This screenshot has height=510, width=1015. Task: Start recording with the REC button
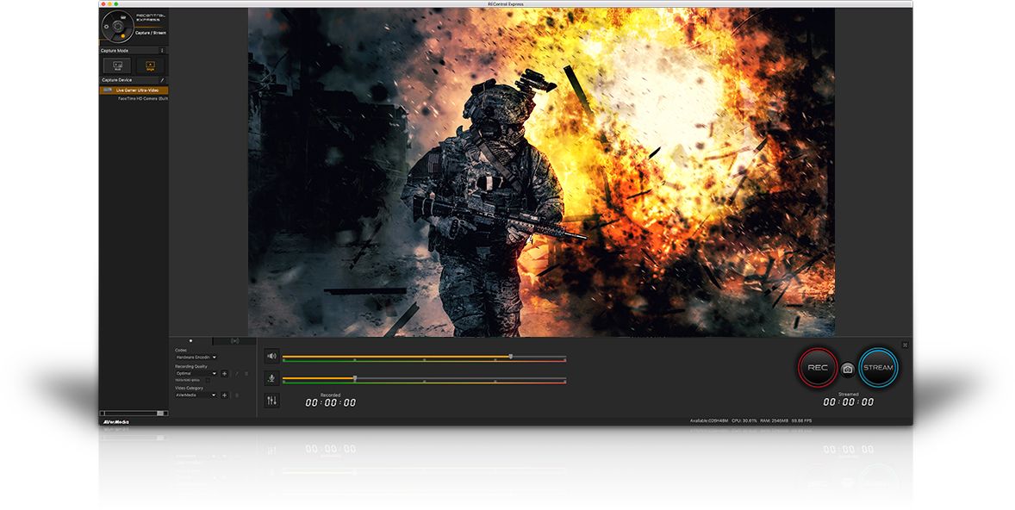tap(817, 368)
